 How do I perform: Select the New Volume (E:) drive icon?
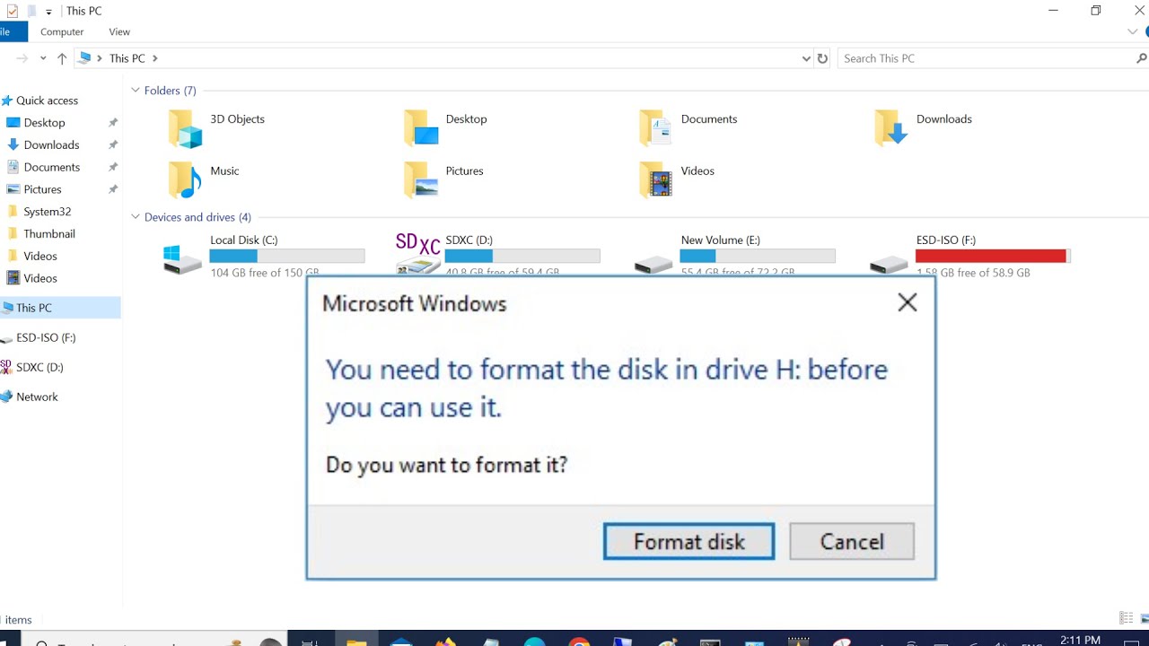[x=653, y=265]
